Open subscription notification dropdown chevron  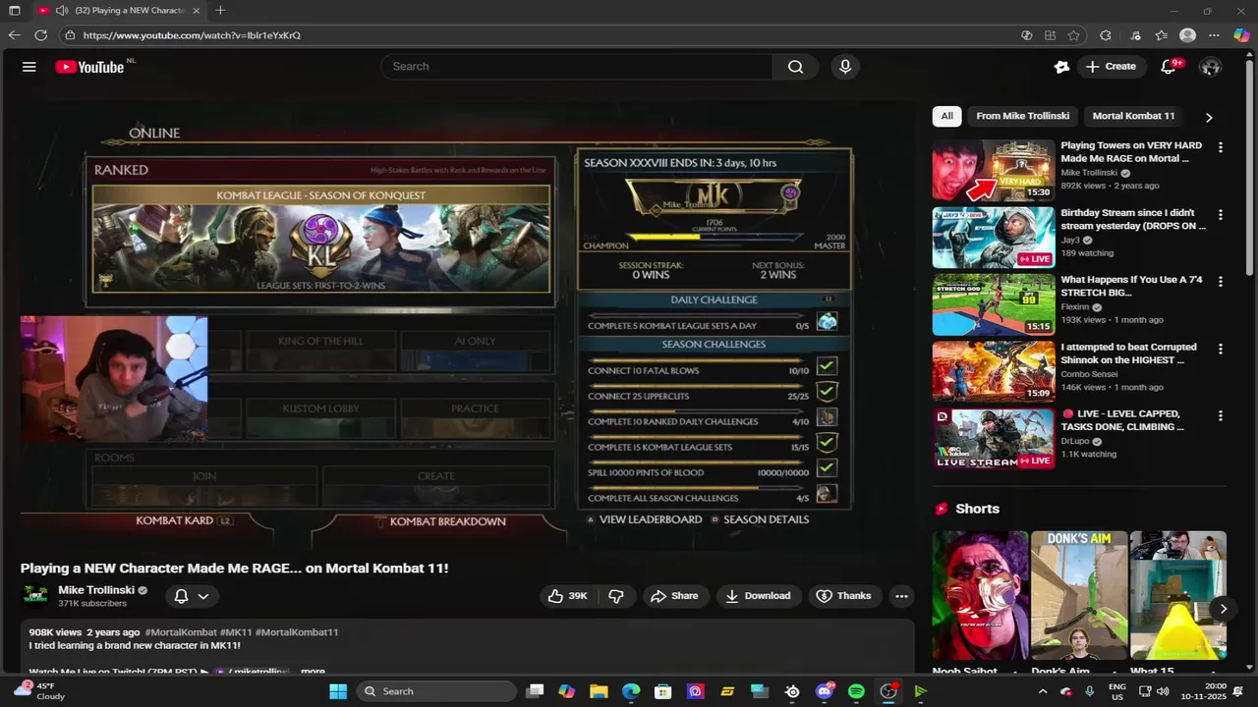[x=203, y=596]
